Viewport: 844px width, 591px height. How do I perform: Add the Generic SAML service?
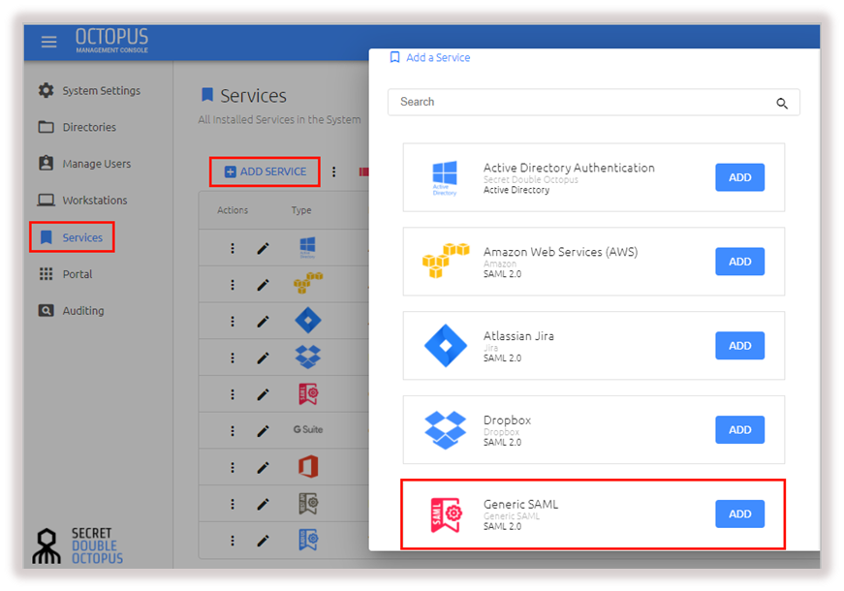(x=739, y=514)
